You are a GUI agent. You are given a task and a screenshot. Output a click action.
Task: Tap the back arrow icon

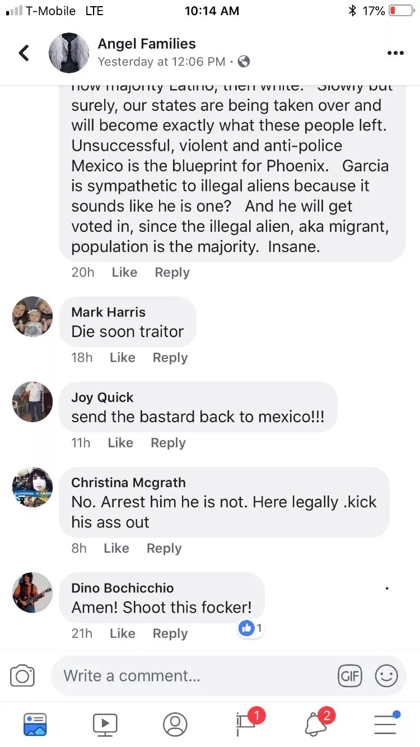(24, 53)
